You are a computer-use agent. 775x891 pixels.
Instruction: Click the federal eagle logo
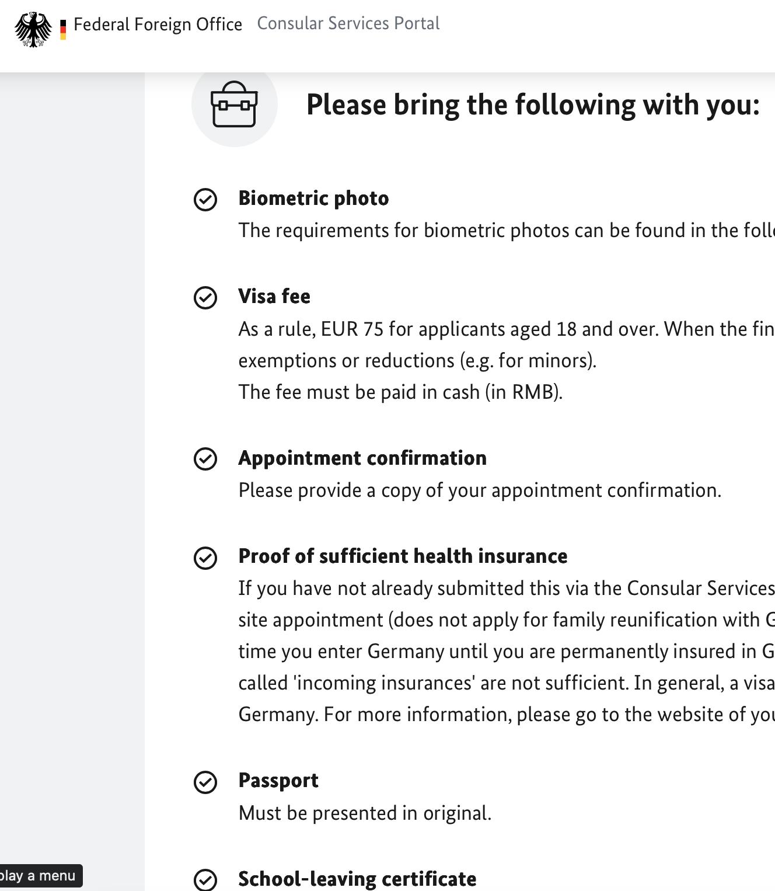click(x=33, y=29)
